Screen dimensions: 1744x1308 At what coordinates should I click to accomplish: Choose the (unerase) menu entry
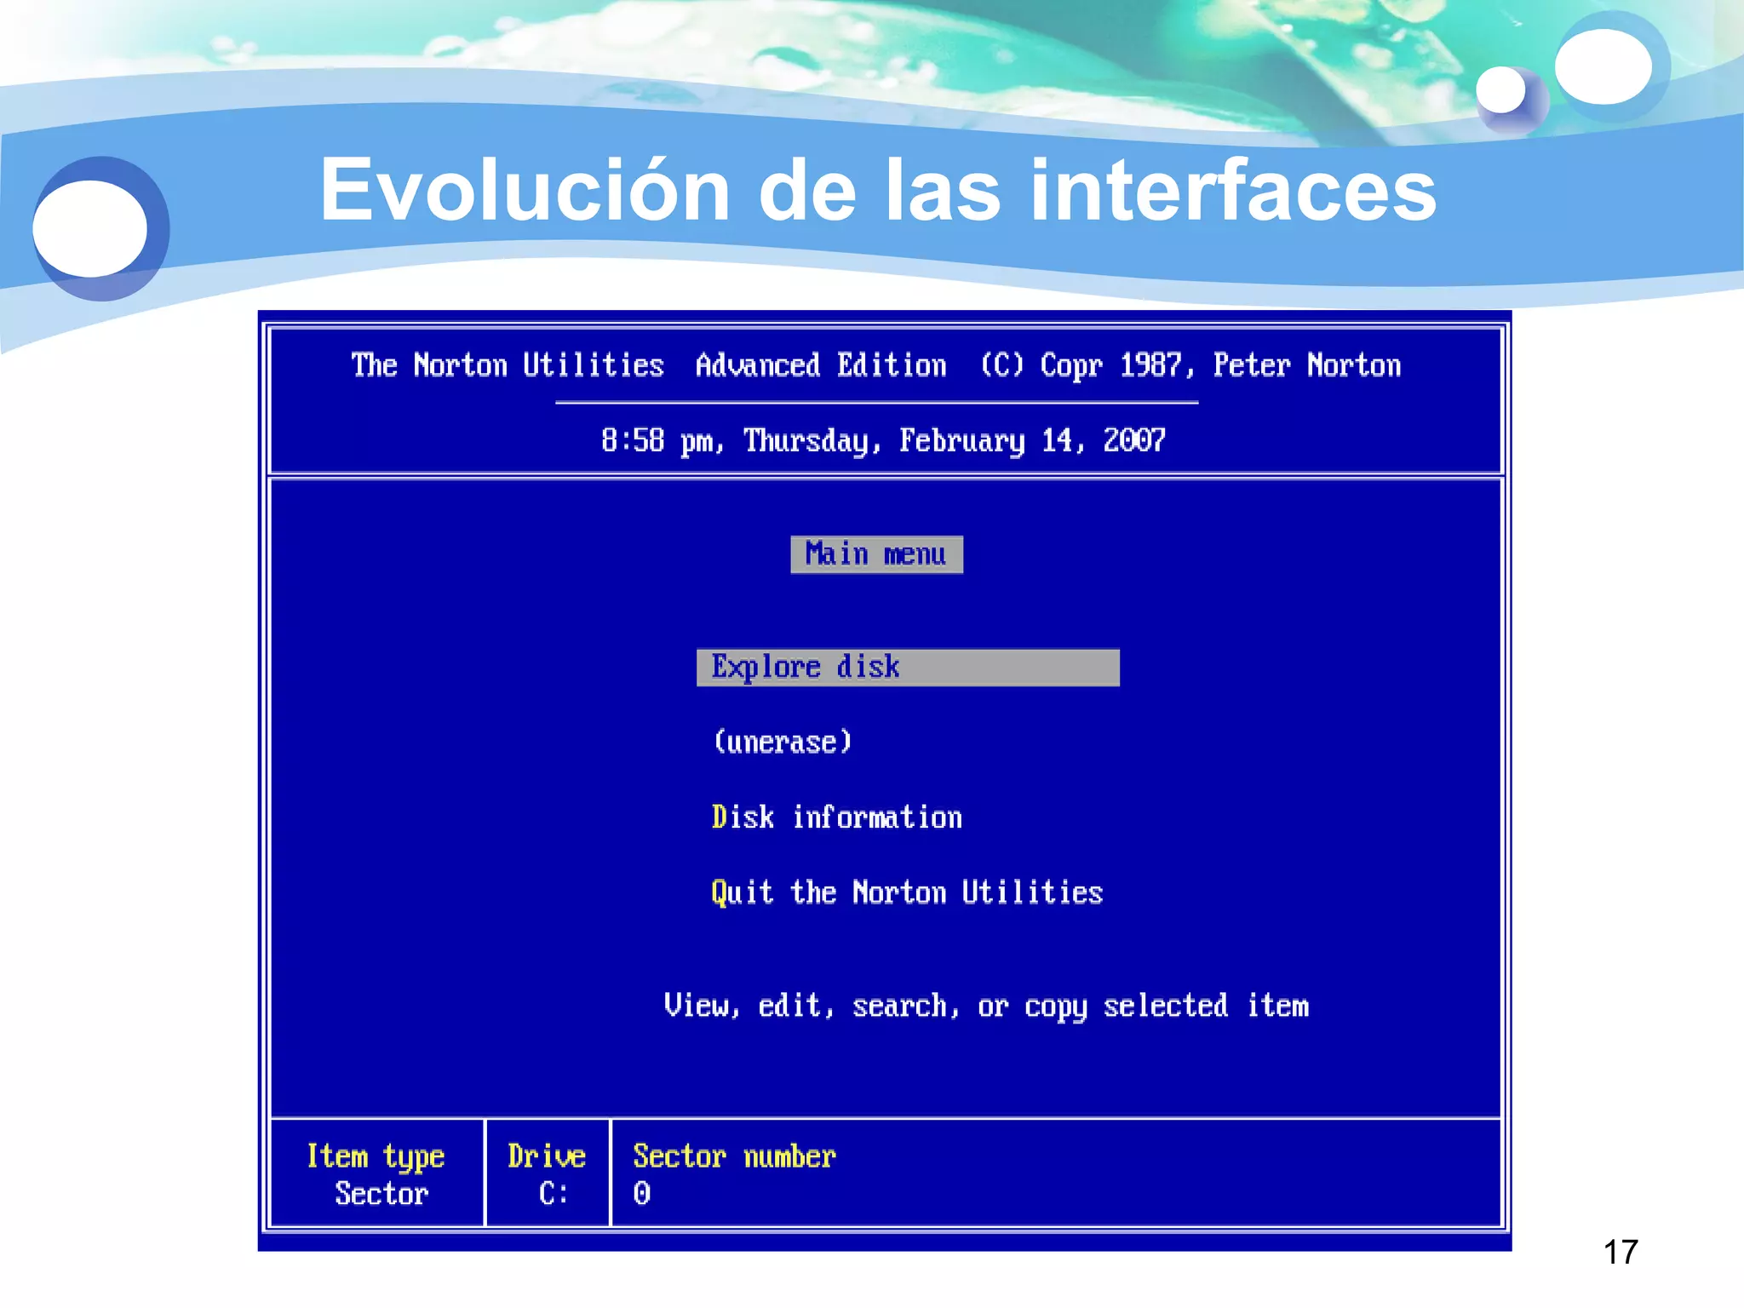(x=782, y=742)
